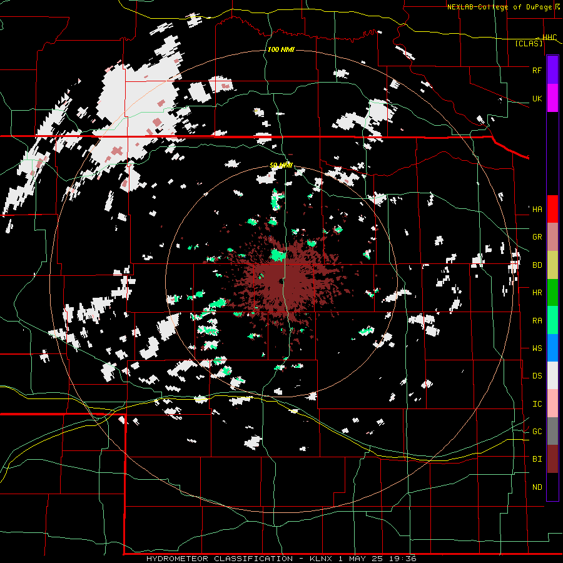Screen dimensions: 563x563
Task: Click the HA legend label
Action: click(537, 210)
